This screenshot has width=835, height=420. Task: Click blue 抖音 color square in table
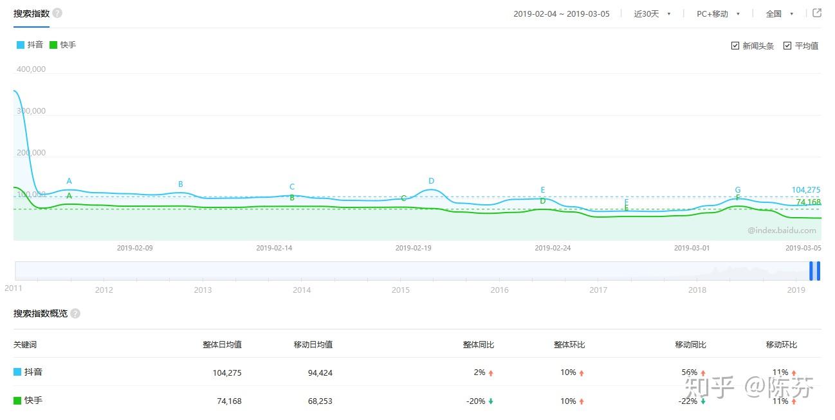pos(17,372)
